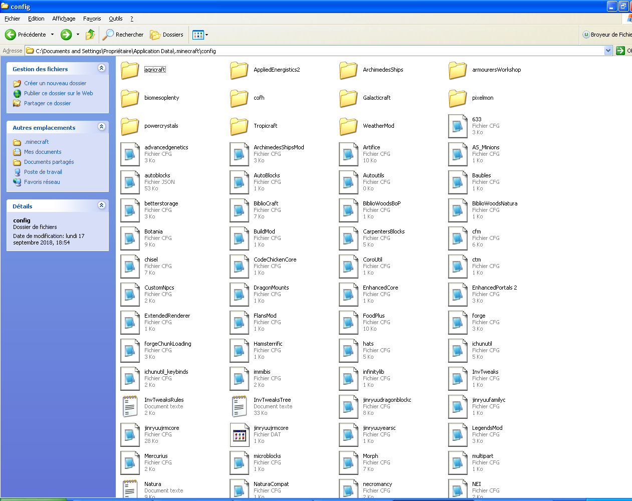Open Poste de travail link
632x501 pixels.
tap(43, 172)
